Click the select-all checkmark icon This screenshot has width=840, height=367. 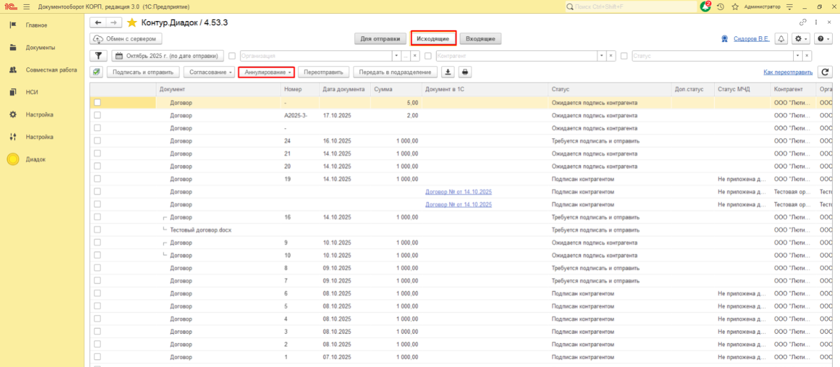[x=96, y=72]
